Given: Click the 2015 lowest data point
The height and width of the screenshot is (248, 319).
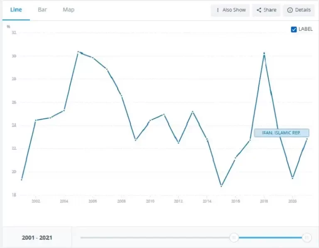Looking at the screenshot, I should tap(221, 186).
